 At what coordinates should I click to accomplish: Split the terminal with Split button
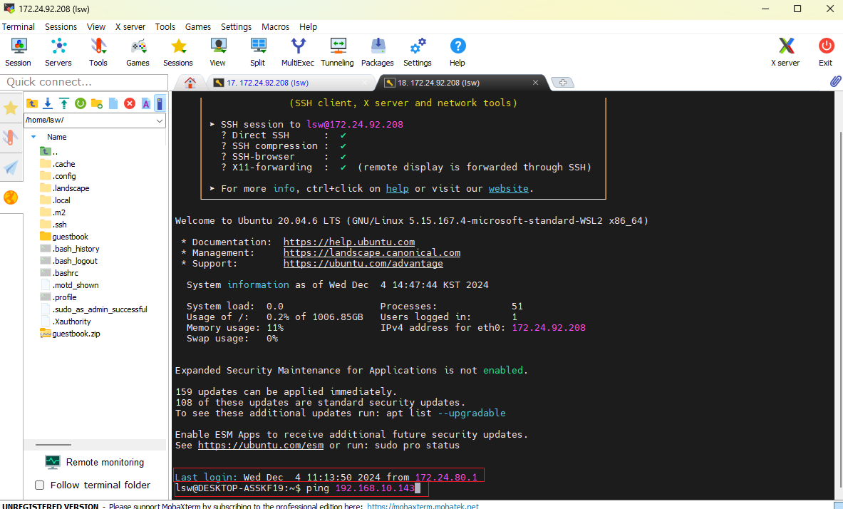click(257, 52)
